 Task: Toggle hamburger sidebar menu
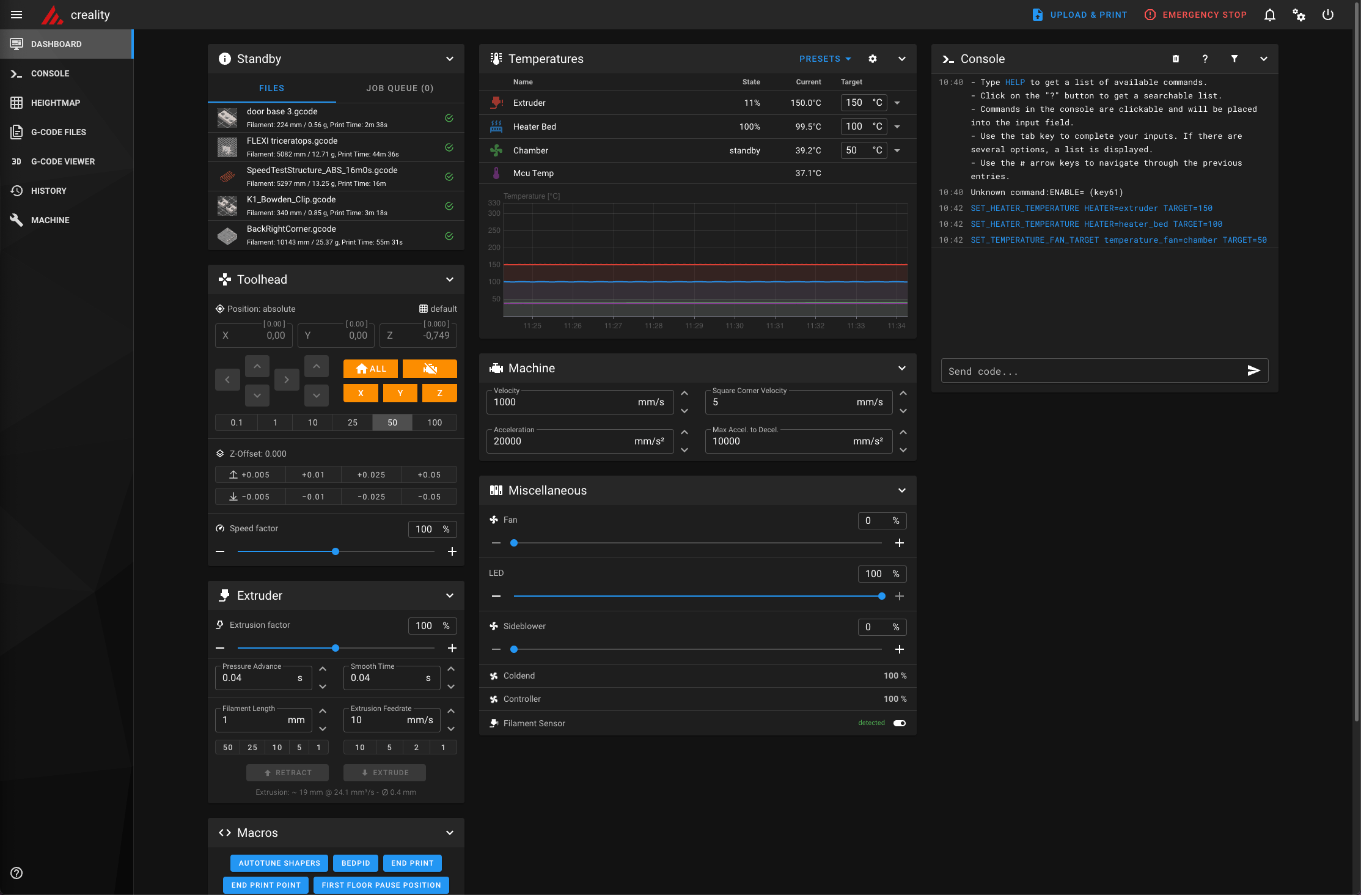[17, 15]
